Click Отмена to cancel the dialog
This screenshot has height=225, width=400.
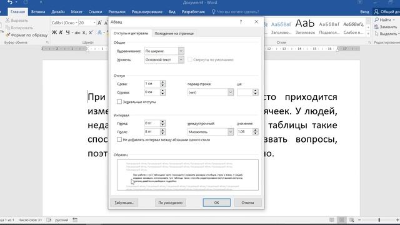247,202
